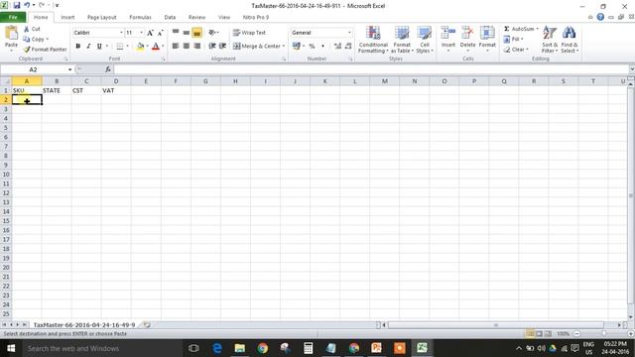Click inside the formula bar
The image size is (635, 357).
click(370, 69)
